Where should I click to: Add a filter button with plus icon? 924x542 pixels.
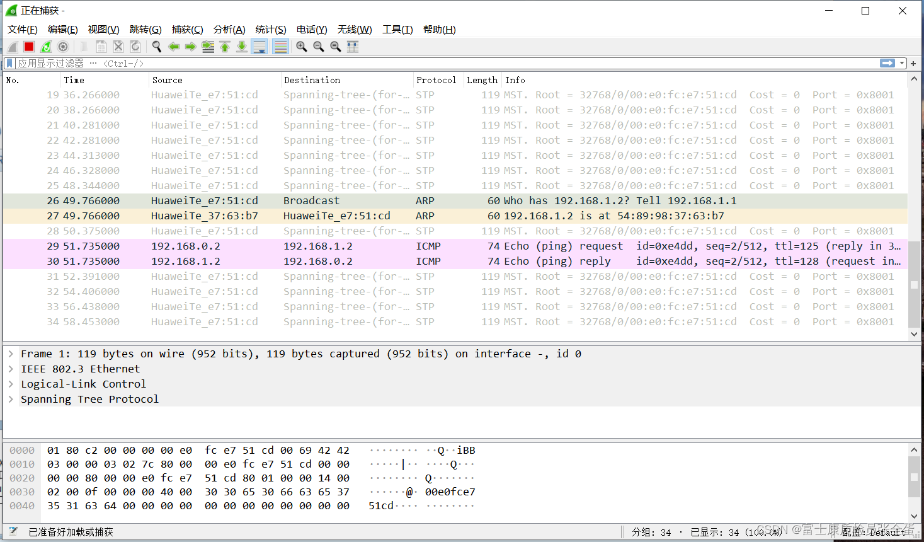click(913, 63)
